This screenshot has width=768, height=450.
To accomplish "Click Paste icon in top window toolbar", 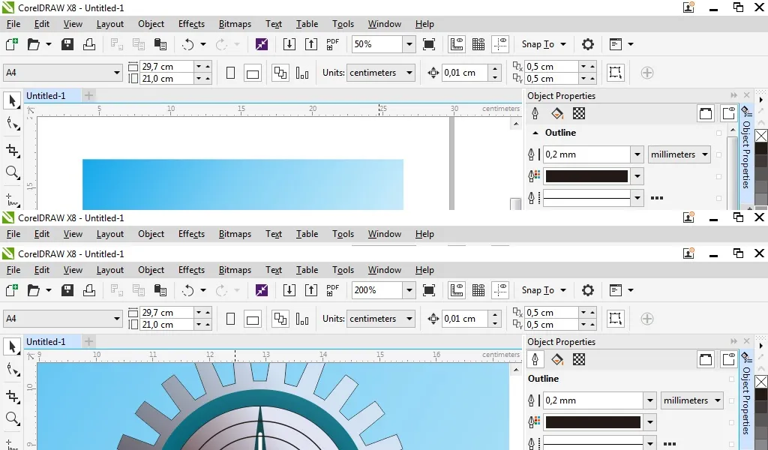I will 160,44.
